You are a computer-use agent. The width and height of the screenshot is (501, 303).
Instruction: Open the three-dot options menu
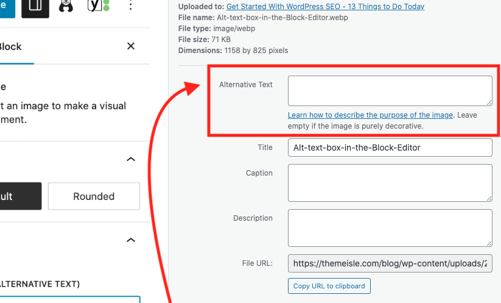coord(130,5)
